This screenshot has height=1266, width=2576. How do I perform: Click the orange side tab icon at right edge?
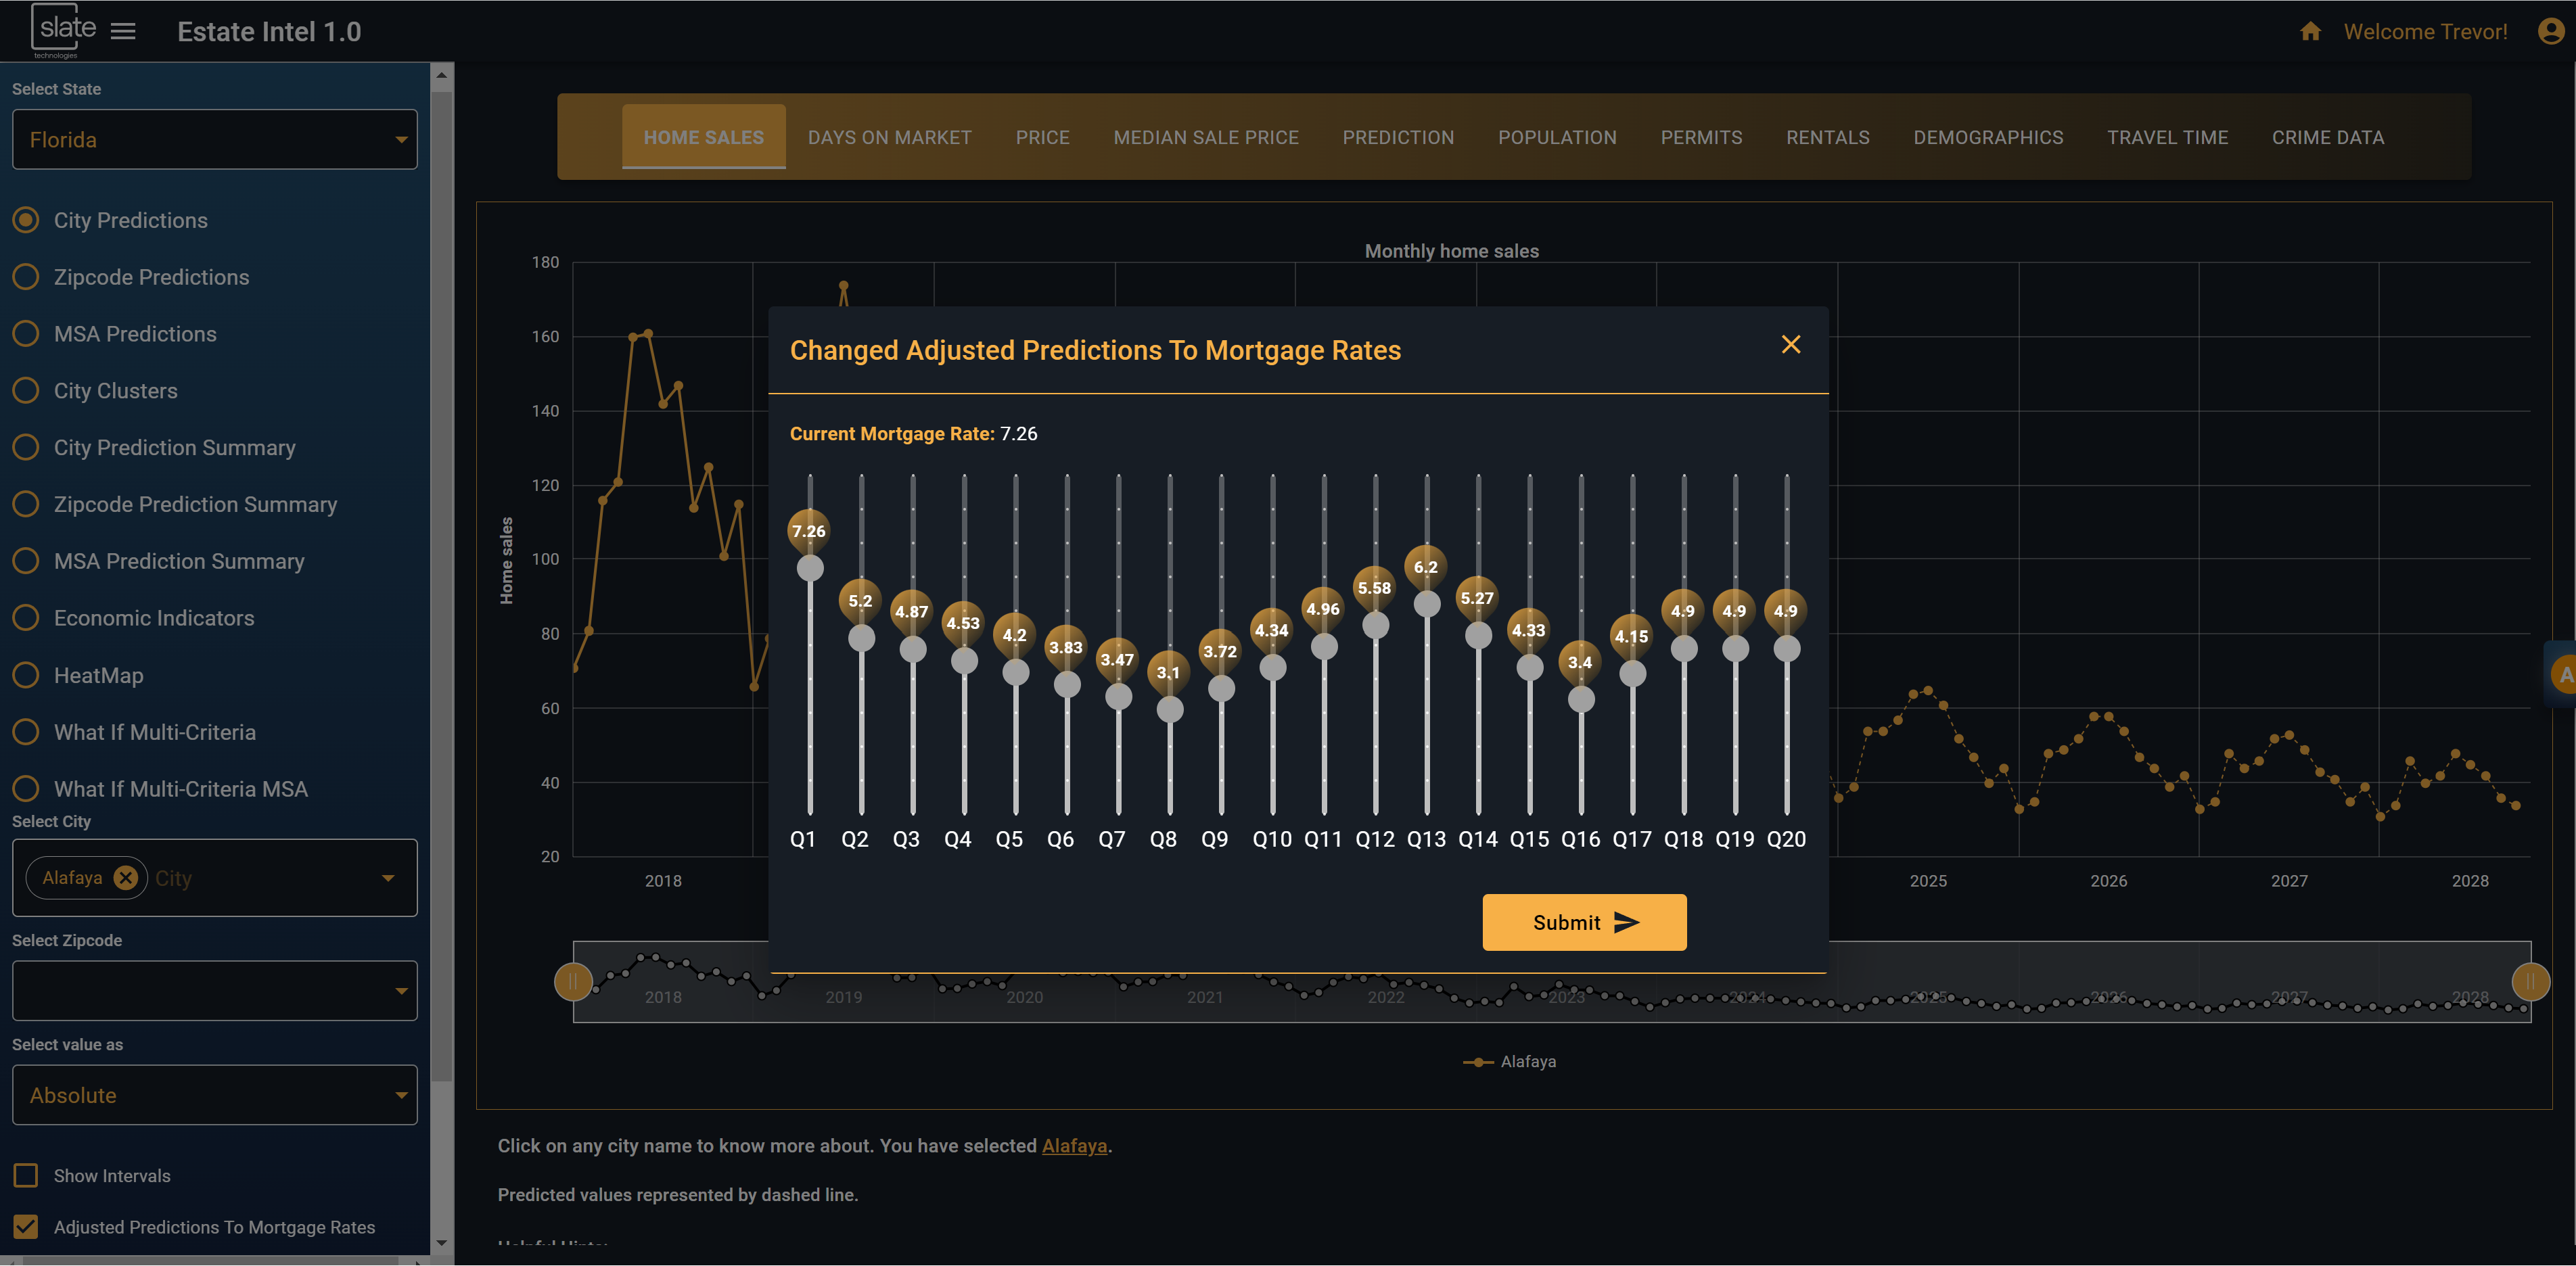click(2564, 675)
